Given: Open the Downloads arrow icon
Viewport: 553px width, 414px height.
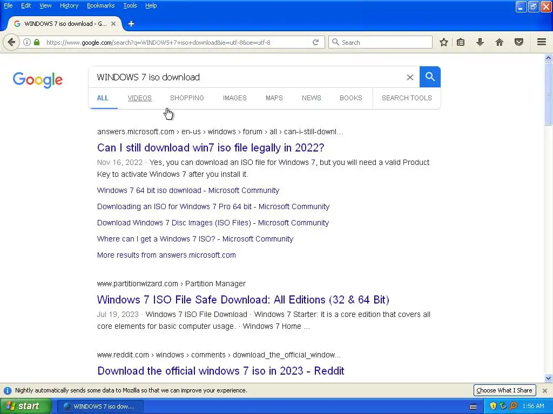Looking at the screenshot, I should tap(480, 42).
